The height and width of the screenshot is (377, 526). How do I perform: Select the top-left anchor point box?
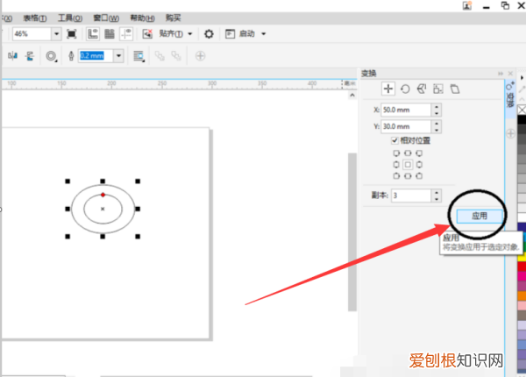pyautogui.click(x=396, y=153)
